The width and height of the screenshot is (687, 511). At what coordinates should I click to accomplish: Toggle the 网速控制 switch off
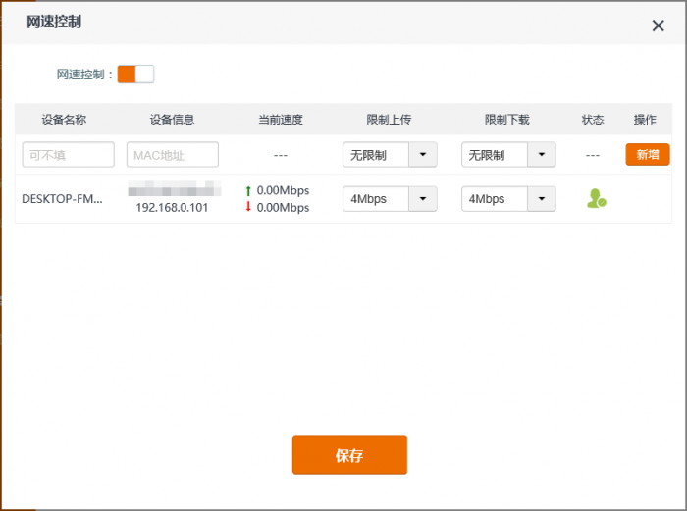[x=135, y=75]
